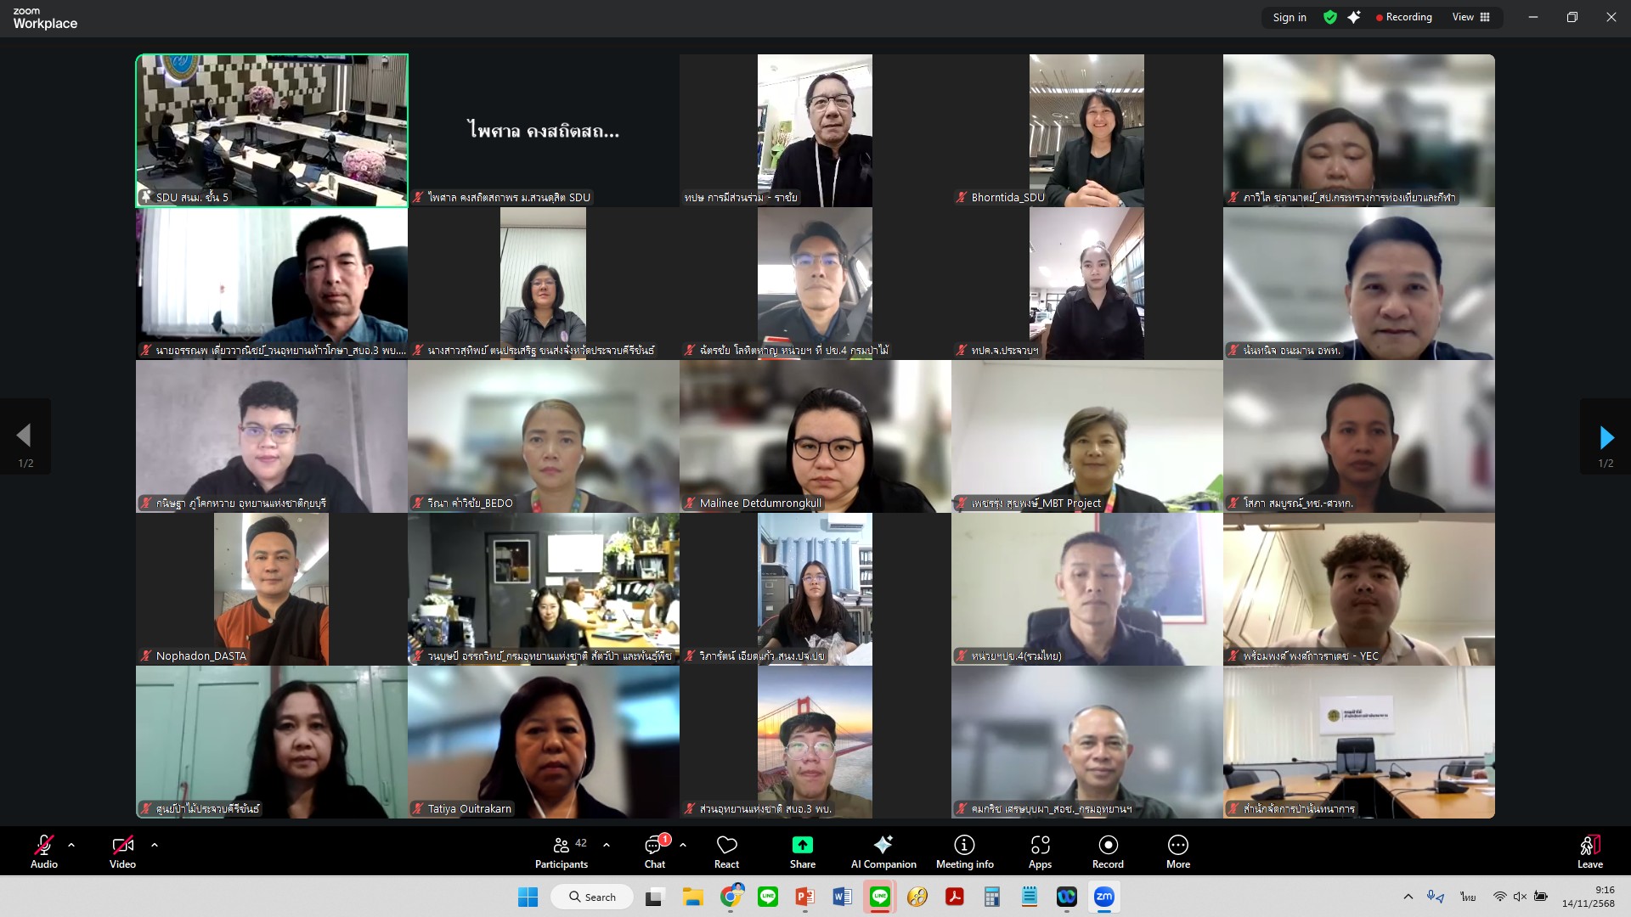Select the Bhorntida_SDU video tile
The width and height of the screenshot is (1631, 917).
(1086, 130)
